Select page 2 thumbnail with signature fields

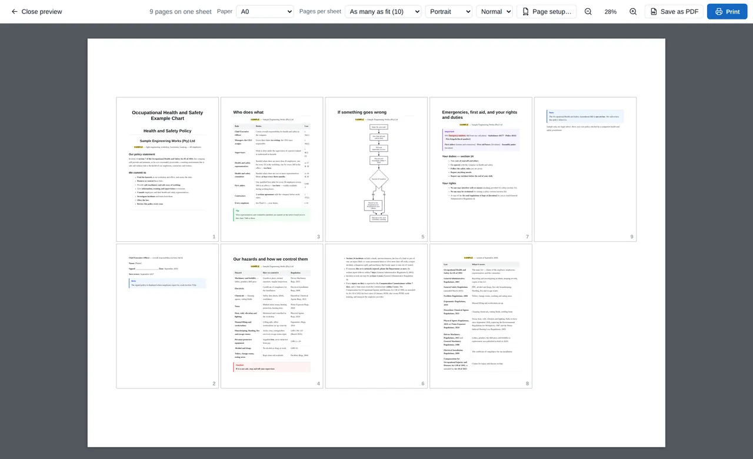[168, 316]
